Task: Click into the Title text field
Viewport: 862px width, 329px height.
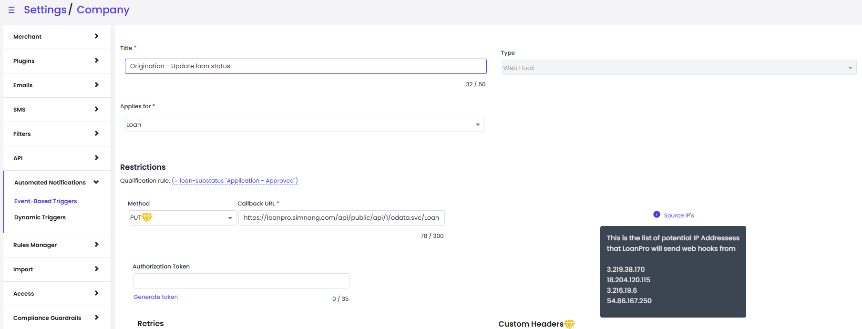Action: point(305,66)
